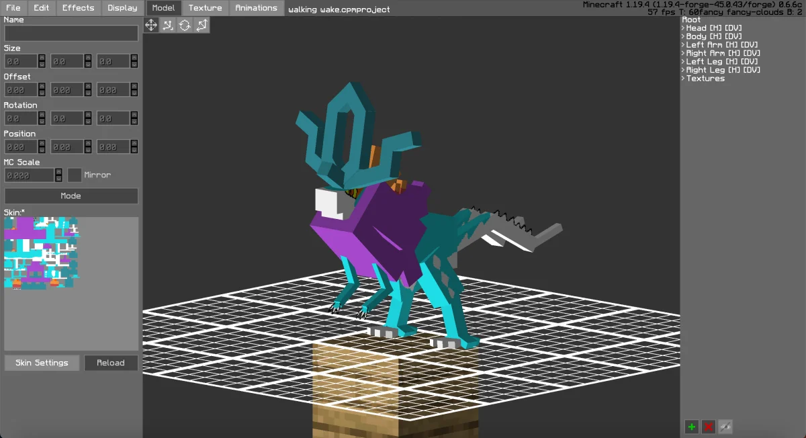Image resolution: width=806 pixels, height=438 pixels.
Task: Increase Offset X with its up arrow
Action: tap(42, 86)
